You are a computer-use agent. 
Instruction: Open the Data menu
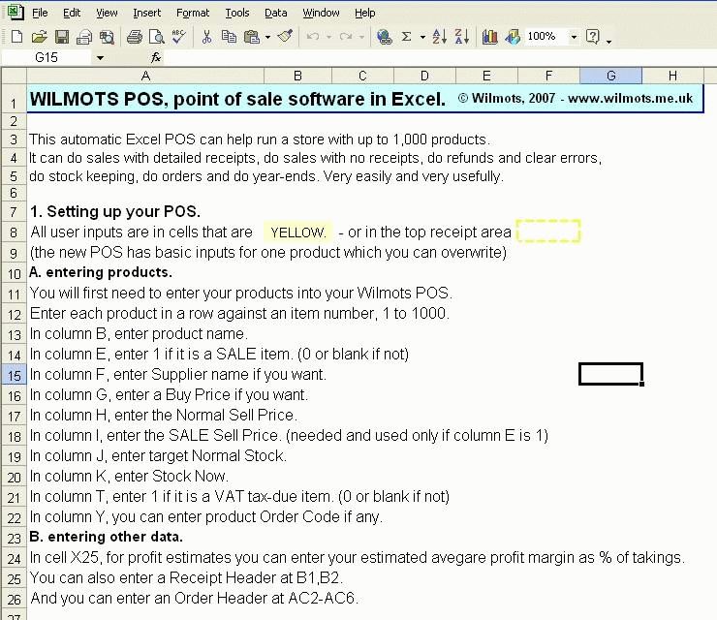[x=276, y=13]
